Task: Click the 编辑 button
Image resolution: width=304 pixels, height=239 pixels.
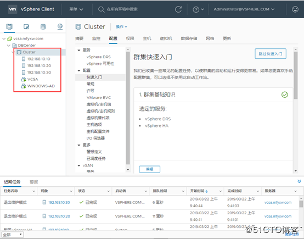Action: pyautogui.click(x=149, y=169)
